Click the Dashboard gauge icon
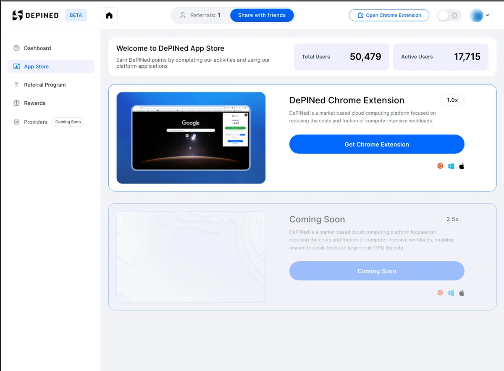 click(16, 48)
